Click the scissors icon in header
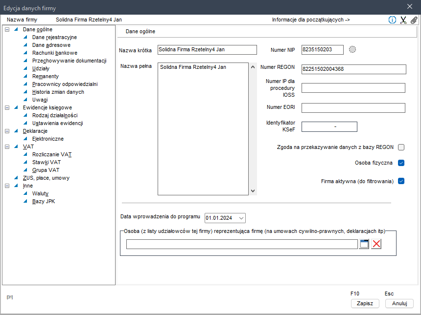This screenshot has height=315, width=421. tap(403, 20)
